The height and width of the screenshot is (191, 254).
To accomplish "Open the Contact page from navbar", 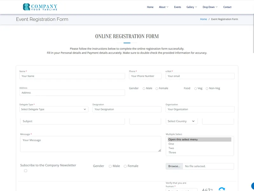I will (227, 7).
